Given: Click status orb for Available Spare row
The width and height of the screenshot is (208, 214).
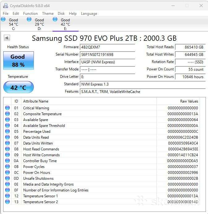Looking at the screenshot, I should [7, 120].
